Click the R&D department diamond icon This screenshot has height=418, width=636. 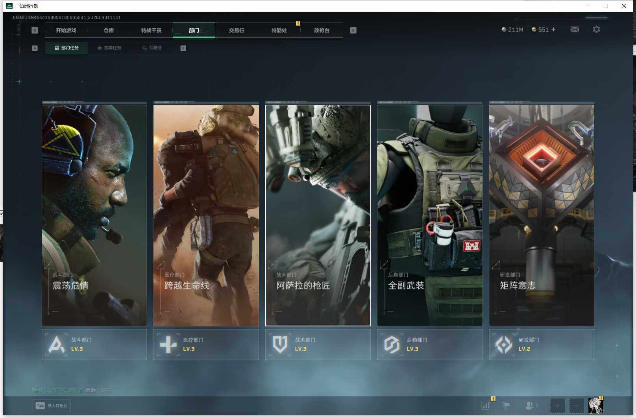coord(503,344)
